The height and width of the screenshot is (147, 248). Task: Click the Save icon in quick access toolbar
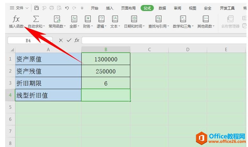point(36,8)
